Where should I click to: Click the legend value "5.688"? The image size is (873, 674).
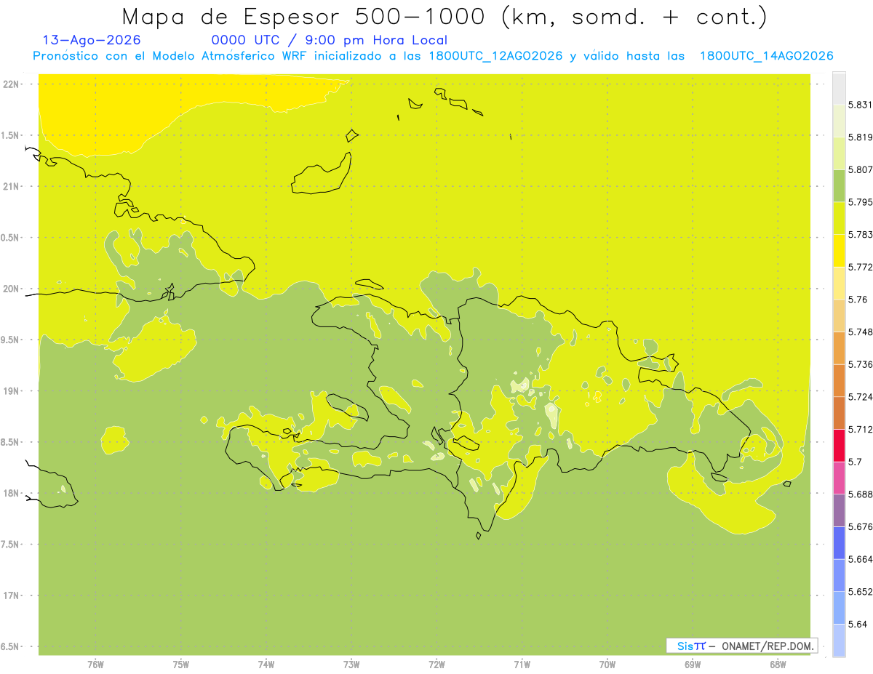(861, 494)
